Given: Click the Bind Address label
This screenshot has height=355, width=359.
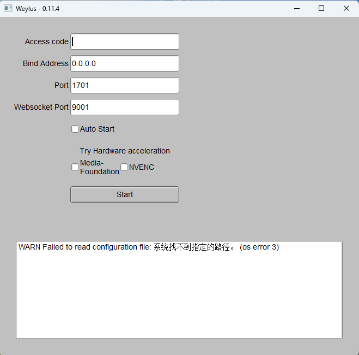Looking at the screenshot, I should pos(46,63).
